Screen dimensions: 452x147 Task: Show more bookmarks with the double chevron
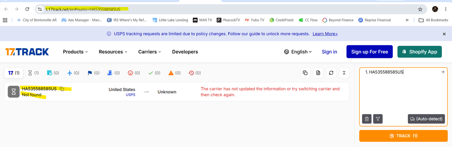point(407,20)
